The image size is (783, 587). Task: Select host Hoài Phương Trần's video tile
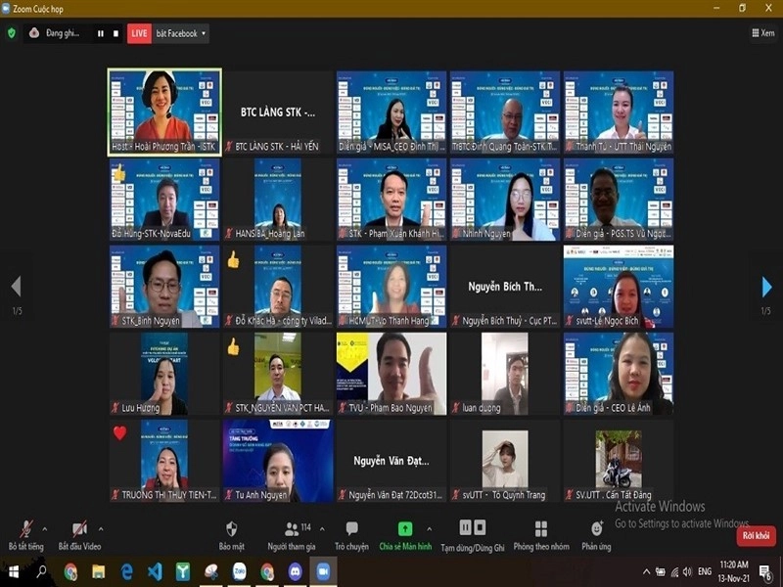pyautogui.click(x=164, y=112)
